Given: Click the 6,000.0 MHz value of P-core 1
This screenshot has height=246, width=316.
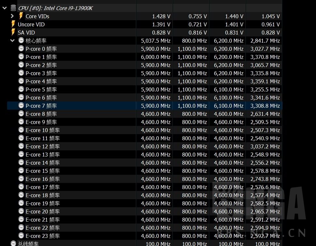Looking at the screenshot, I should pyautogui.click(x=156, y=57).
